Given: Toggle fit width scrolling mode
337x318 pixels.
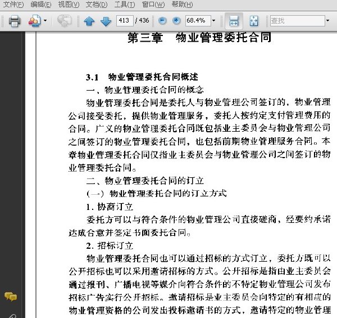Looking at the screenshot, I should coord(234,21).
